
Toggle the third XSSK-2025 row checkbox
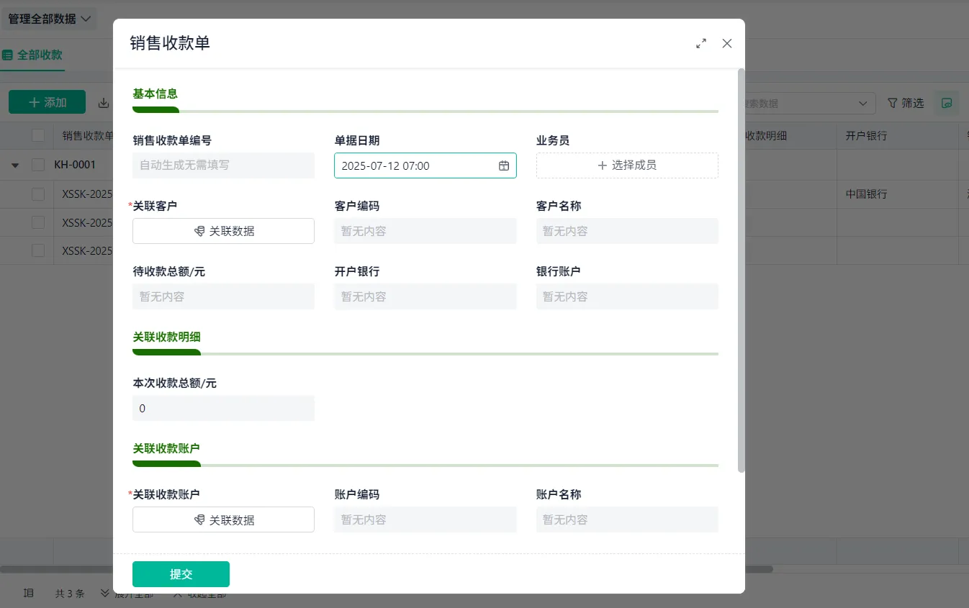coord(38,250)
